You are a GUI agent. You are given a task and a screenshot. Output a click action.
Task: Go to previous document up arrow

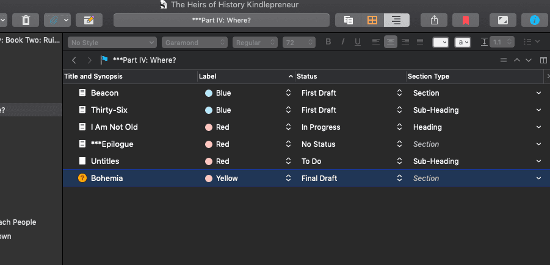(516, 60)
